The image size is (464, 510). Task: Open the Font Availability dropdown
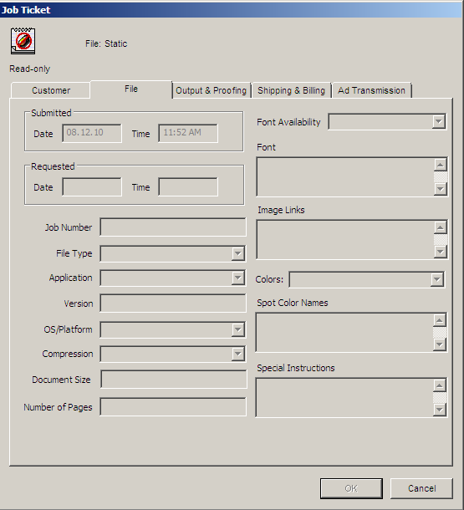(x=439, y=121)
